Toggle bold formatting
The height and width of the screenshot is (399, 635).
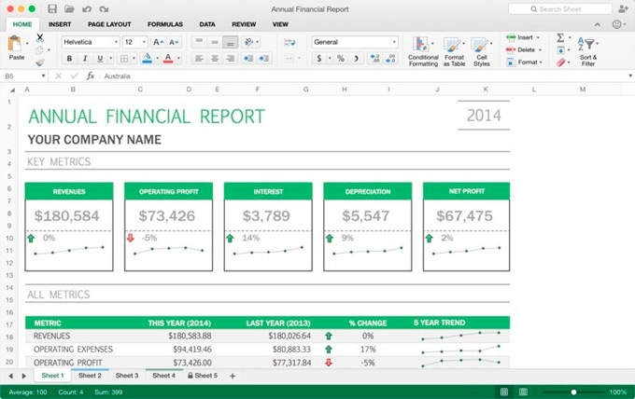click(69, 58)
